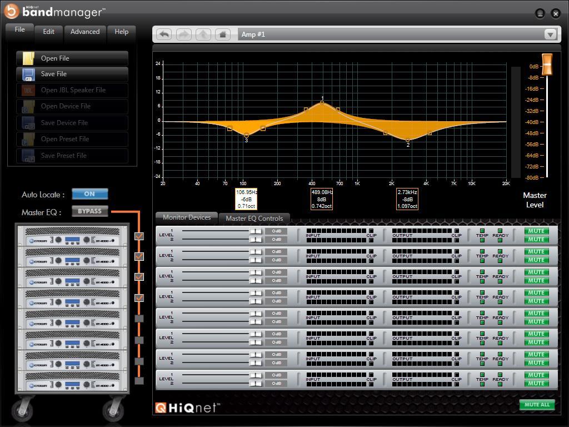Viewport: 569px width, 427px height.
Task: Bypass the Master EQ
Action: [90, 211]
